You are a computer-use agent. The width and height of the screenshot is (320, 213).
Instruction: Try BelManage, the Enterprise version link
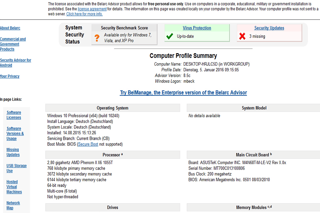pos(183,93)
